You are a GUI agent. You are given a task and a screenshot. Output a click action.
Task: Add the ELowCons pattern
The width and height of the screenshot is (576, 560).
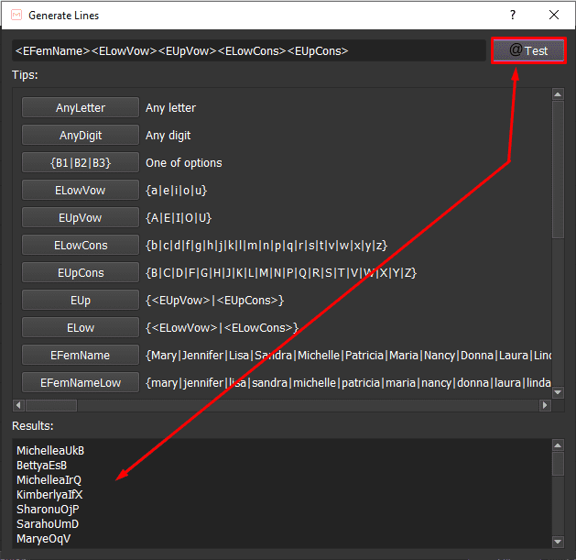(x=81, y=246)
